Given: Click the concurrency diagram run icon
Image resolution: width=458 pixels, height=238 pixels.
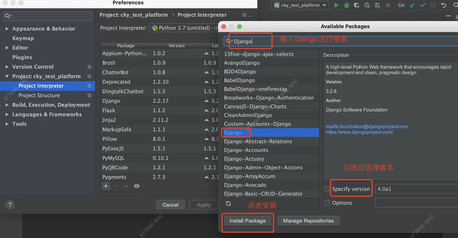Looking at the screenshot, I should tap(377, 5).
